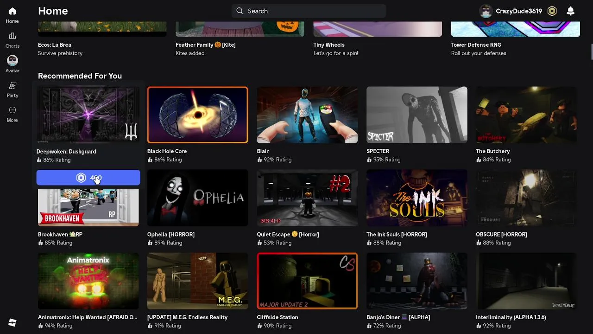Click the 92% Rating under Blair
This screenshot has width=593, height=334.
click(x=274, y=160)
